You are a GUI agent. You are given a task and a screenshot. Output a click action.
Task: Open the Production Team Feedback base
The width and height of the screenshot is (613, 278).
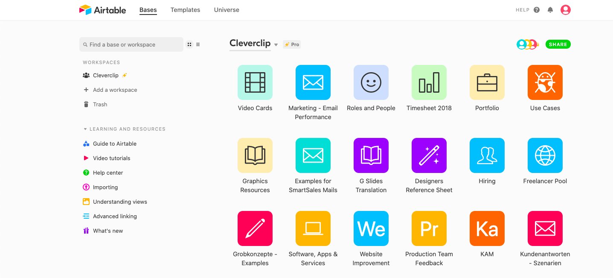429,228
